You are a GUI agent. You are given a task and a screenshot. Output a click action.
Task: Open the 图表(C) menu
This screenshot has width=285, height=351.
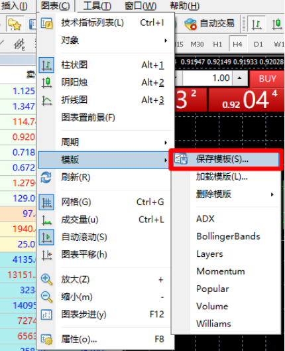coord(56,5)
